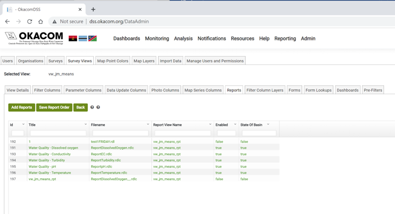Open the Help menu
Image resolution: width=395 pixels, height=214 pixels.
pos(264,38)
